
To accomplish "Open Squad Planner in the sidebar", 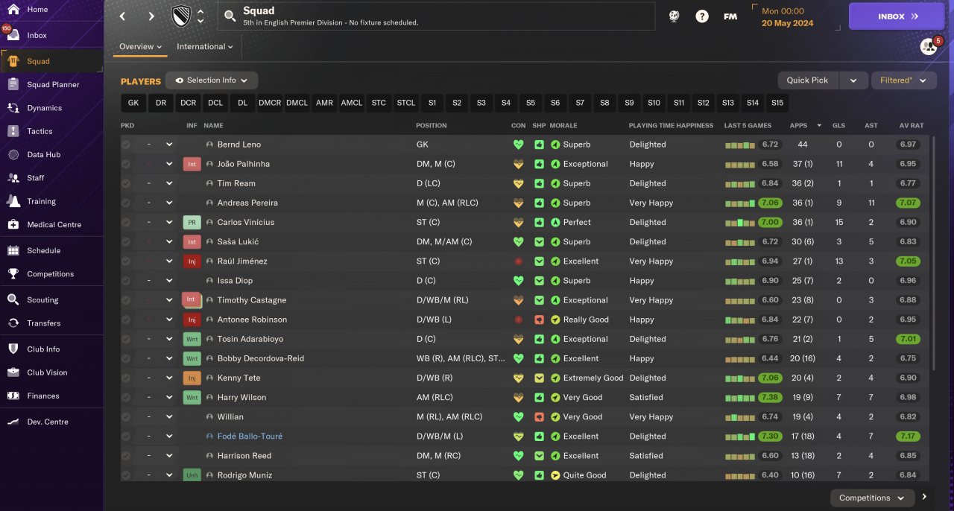I will (53, 85).
